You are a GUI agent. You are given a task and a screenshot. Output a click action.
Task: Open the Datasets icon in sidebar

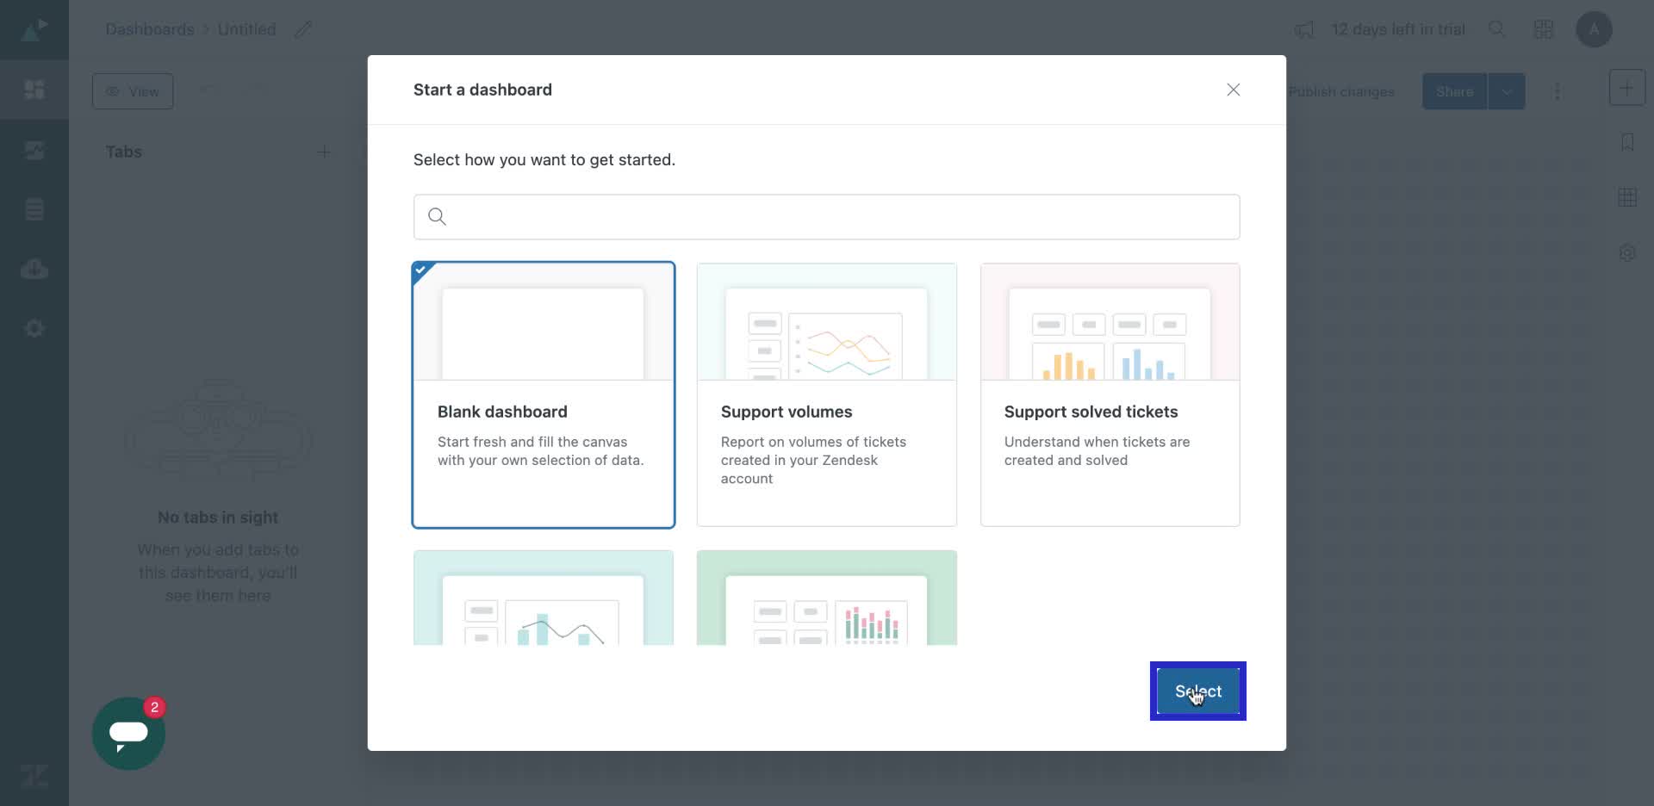tap(34, 209)
